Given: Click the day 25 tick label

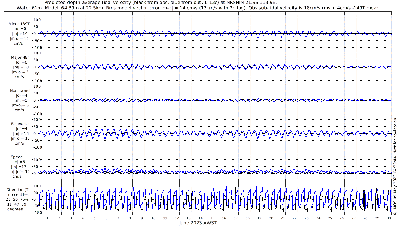Looking at the screenshot, I should click(330, 218).
